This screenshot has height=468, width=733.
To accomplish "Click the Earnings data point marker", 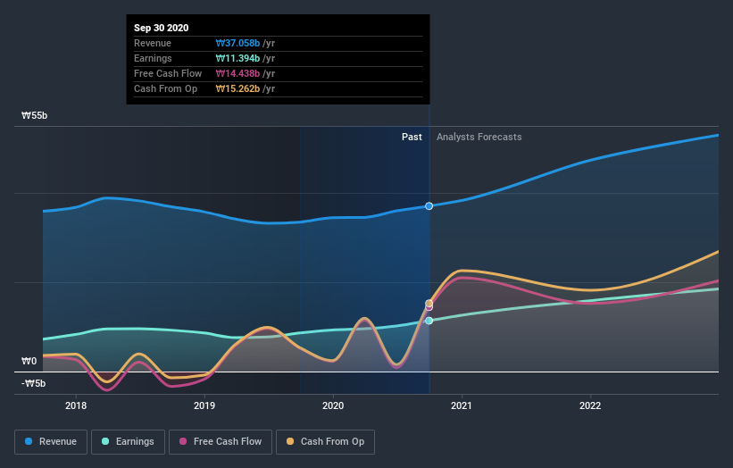I will point(429,321).
